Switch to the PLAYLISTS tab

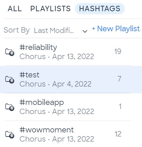coord(50,8)
